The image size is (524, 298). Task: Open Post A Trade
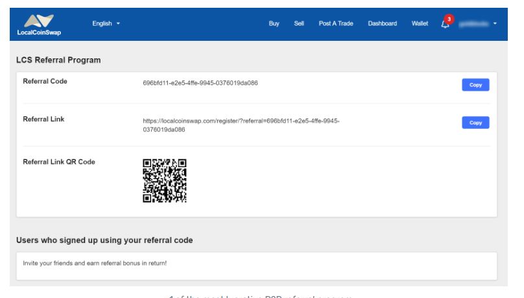click(335, 23)
